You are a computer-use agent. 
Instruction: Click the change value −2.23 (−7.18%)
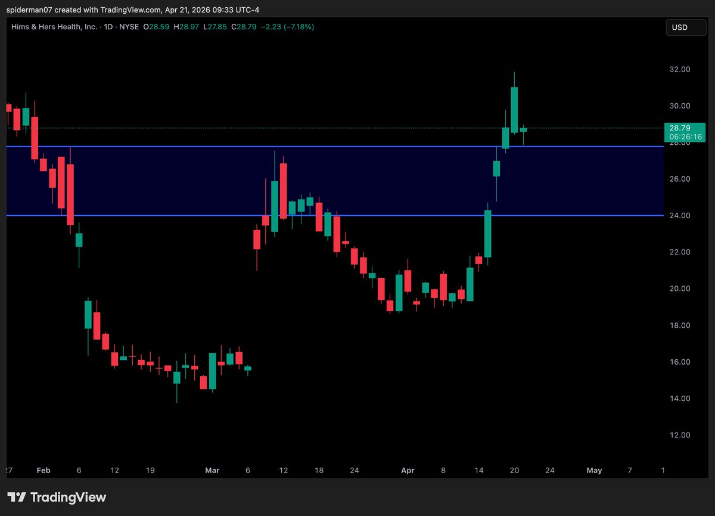[286, 27]
